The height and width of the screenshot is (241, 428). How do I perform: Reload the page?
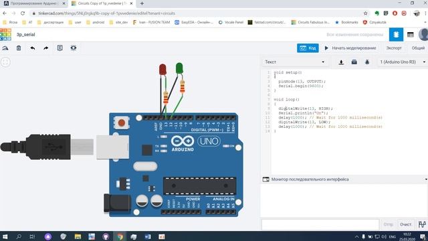tap(23, 13)
